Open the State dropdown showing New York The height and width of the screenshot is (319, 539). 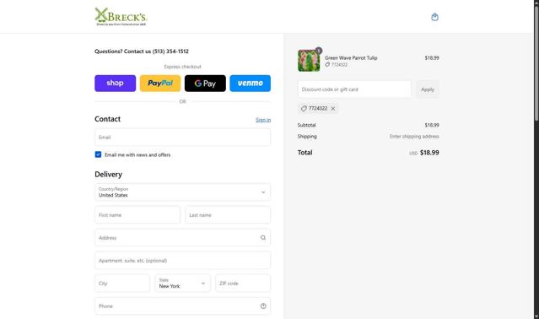point(182,284)
